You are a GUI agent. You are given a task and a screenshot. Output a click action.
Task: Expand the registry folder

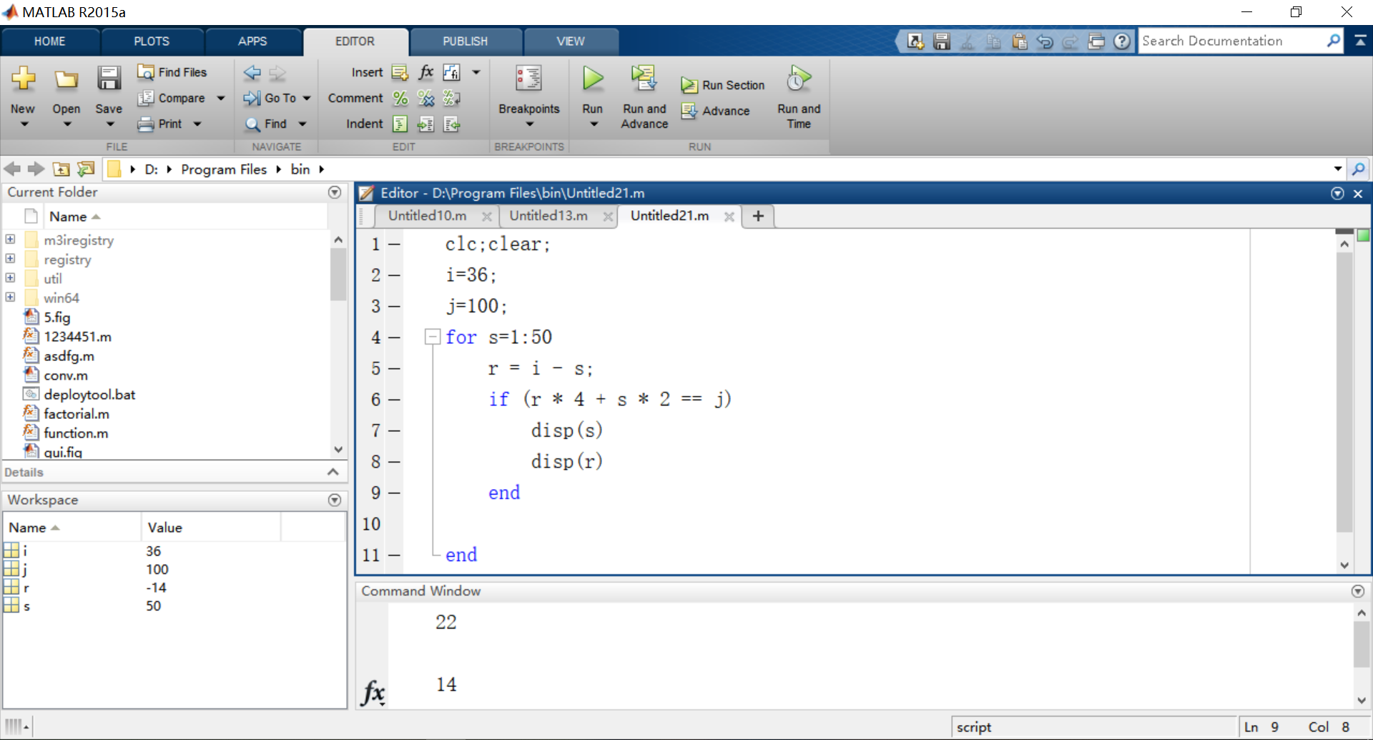click(10, 259)
